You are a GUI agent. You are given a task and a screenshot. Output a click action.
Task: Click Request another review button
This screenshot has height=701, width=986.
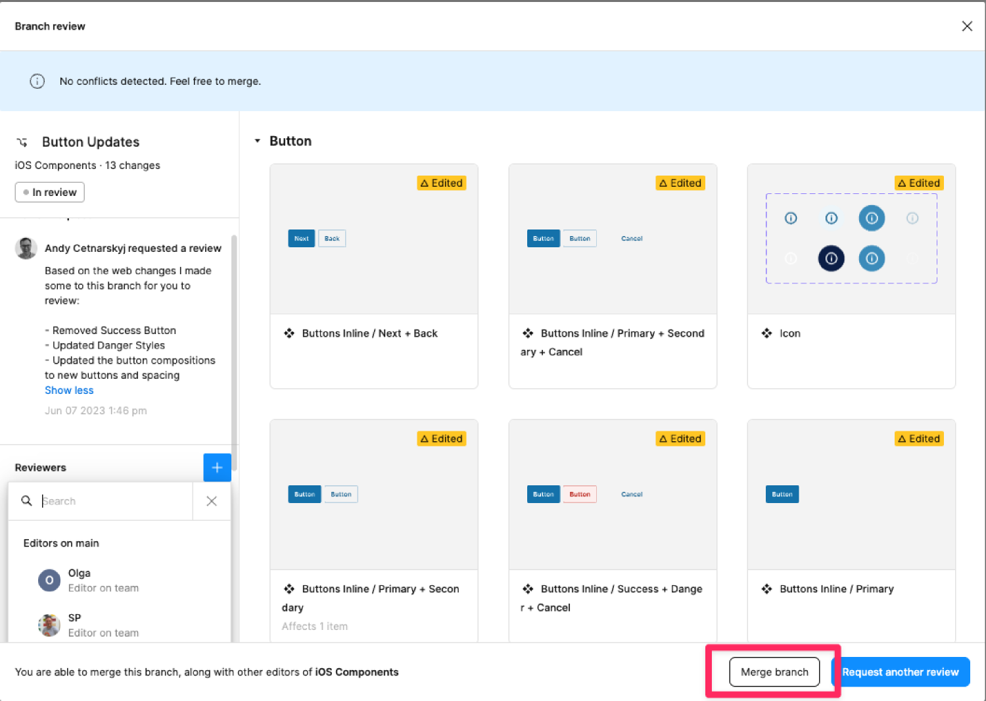click(901, 672)
